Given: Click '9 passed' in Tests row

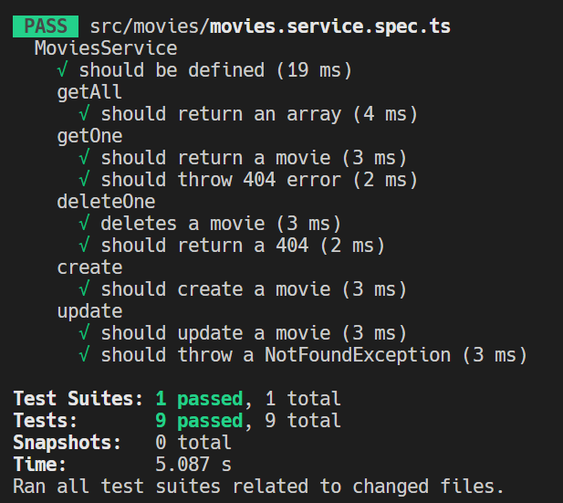Looking at the screenshot, I should (199, 421).
